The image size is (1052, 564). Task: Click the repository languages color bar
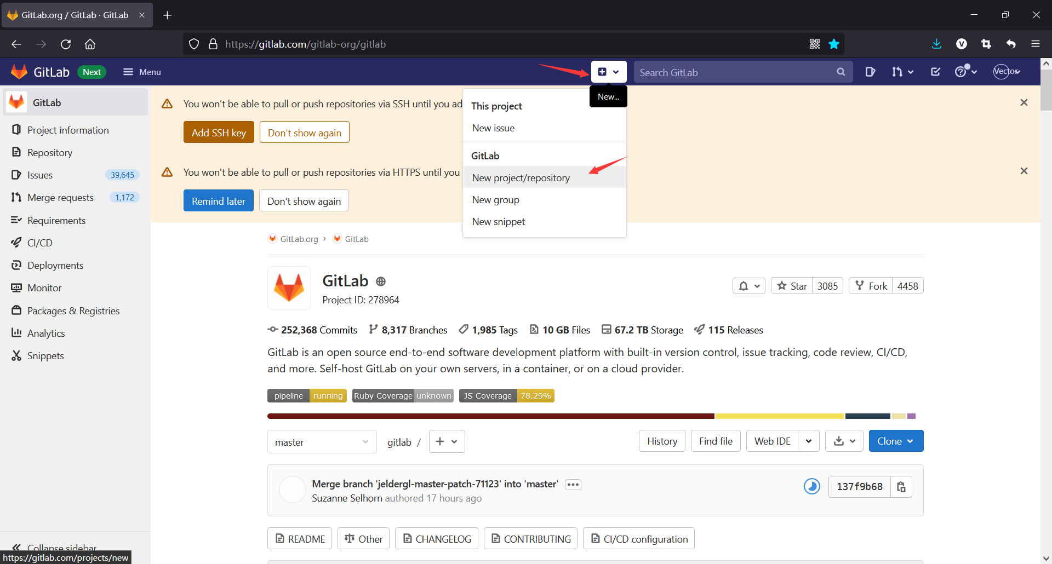click(592, 416)
